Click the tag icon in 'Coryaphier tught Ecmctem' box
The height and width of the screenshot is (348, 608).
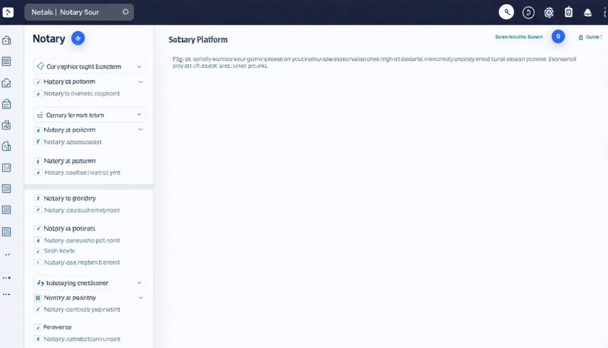[40, 66]
